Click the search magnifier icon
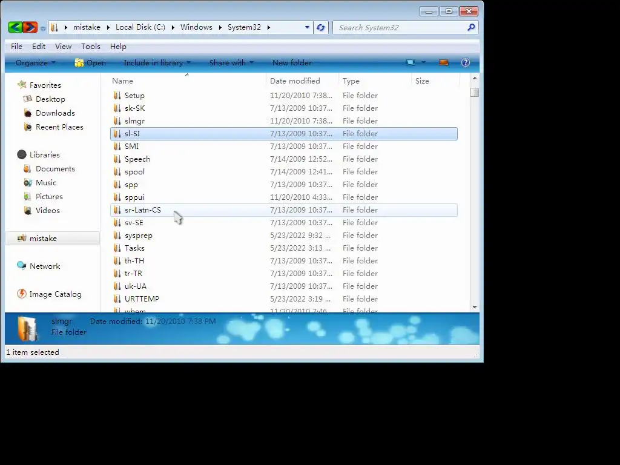 471,27
